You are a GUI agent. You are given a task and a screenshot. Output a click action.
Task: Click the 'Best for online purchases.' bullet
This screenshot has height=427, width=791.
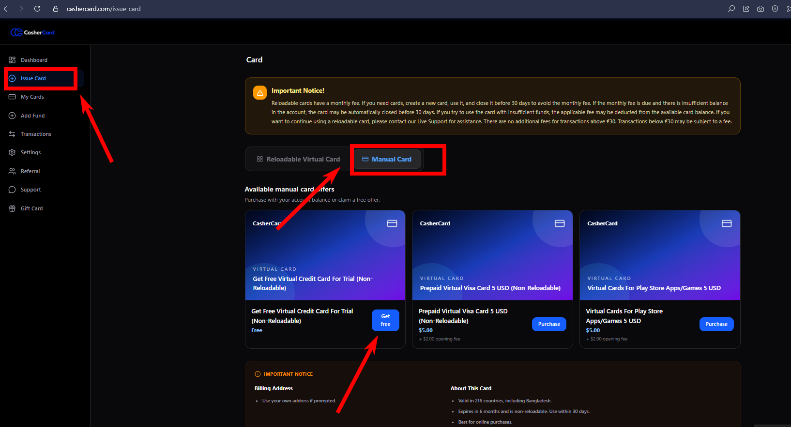click(x=485, y=422)
